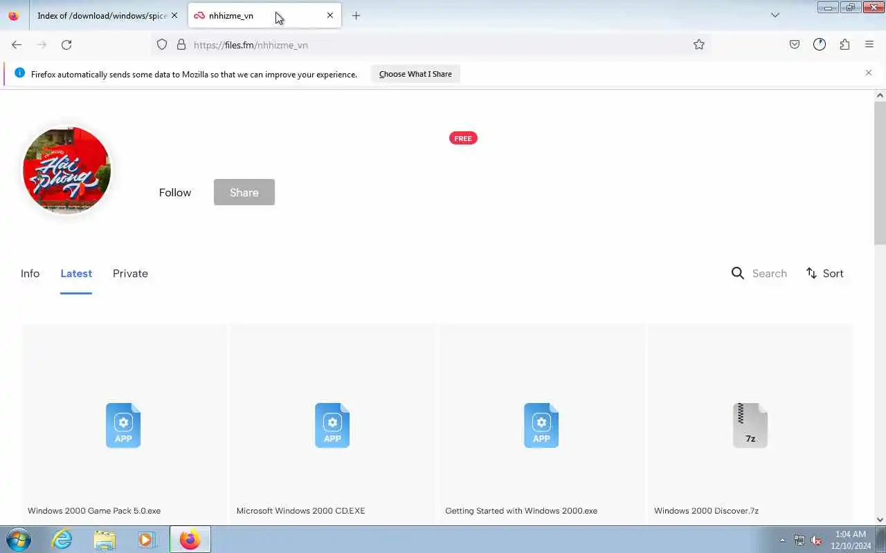Image resolution: width=886 pixels, height=553 pixels.
Task: Open Windows 2000 Game Pack 5.0.exe filename
Action: pos(94,511)
